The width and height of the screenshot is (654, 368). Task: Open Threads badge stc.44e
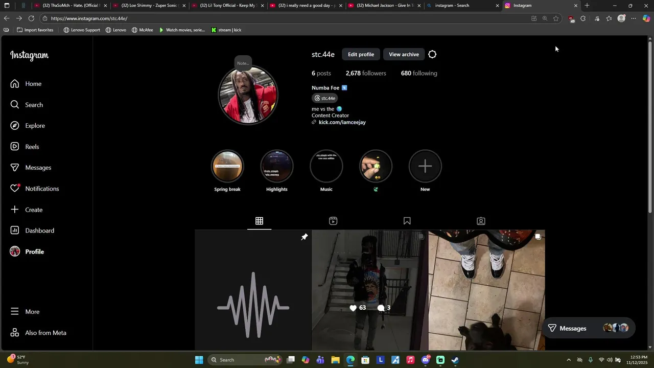[325, 98]
